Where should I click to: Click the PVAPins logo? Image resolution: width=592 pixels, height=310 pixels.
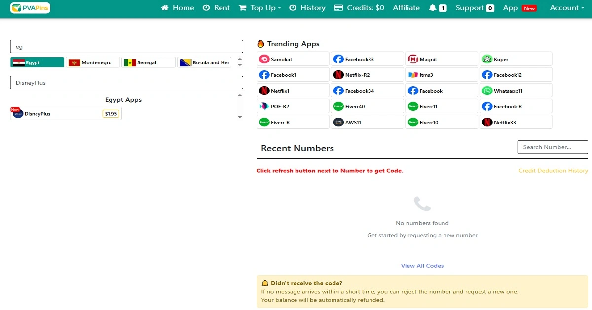(x=30, y=8)
